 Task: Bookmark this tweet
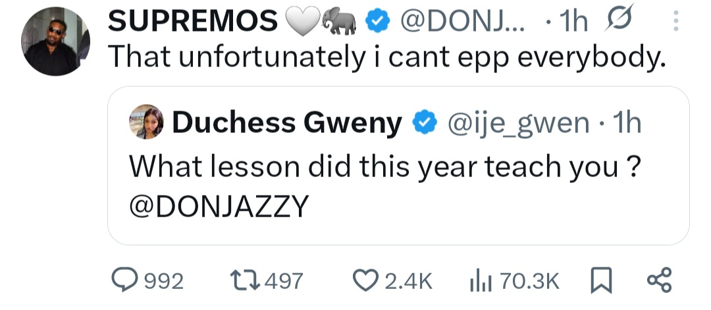(x=598, y=281)
